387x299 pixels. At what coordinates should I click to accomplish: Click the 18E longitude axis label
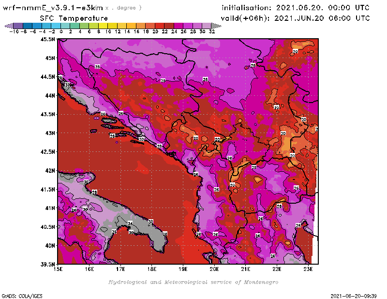pyautogui.click(x=152, y=269)
